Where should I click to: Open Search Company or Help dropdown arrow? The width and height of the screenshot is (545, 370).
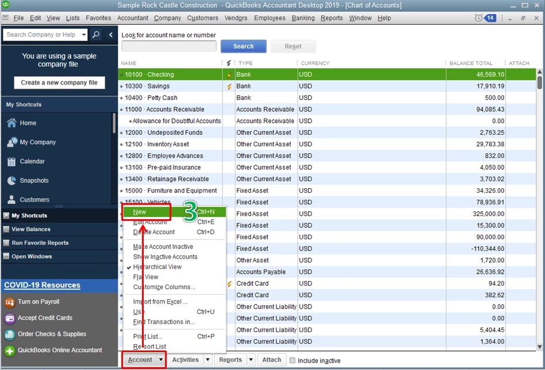[84, 34]
